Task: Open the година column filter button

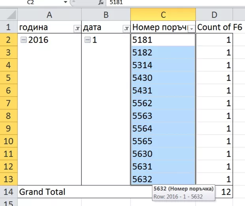Action: [77, 29]
